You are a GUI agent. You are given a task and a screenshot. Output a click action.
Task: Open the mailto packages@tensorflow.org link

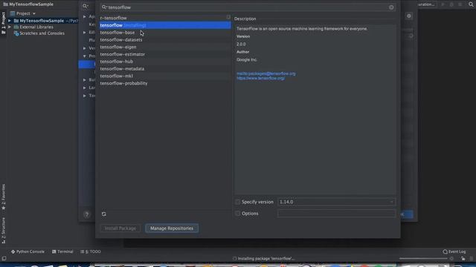(266, 73)
